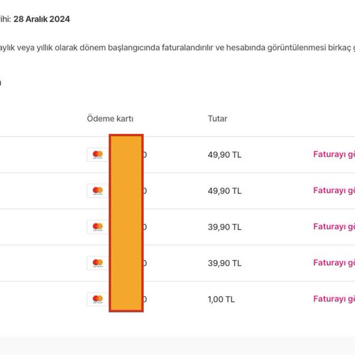The image size is (355, 355).
Task: Click the Tutar column header
Action: tap(217, 119)
